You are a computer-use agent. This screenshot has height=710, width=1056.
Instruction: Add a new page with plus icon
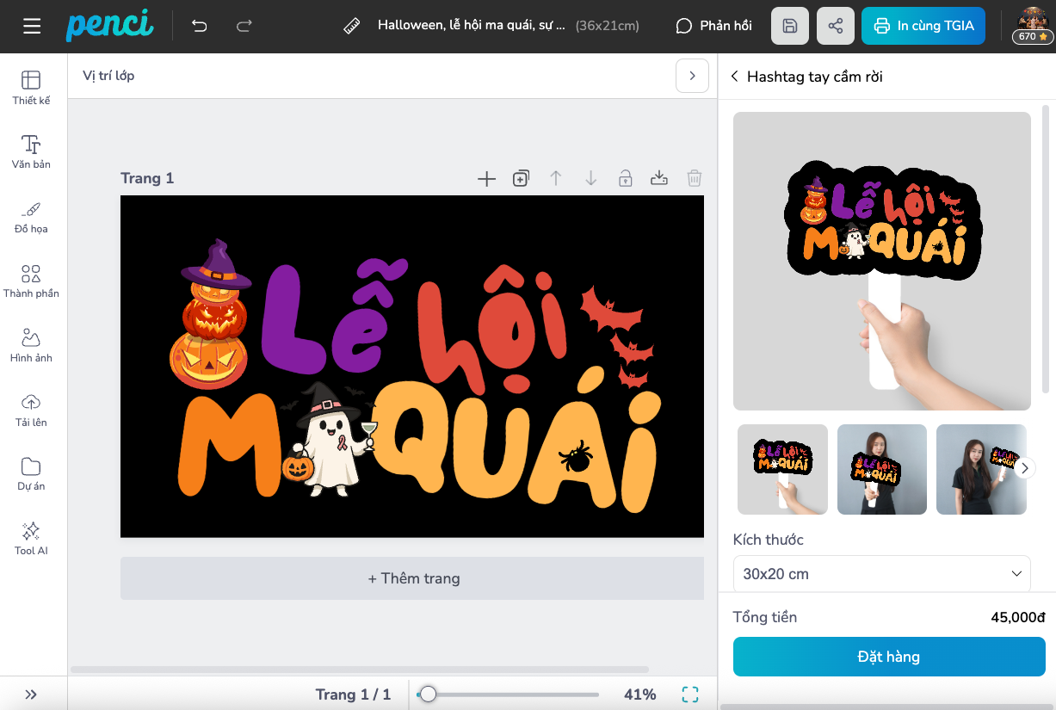coord(486,179)
